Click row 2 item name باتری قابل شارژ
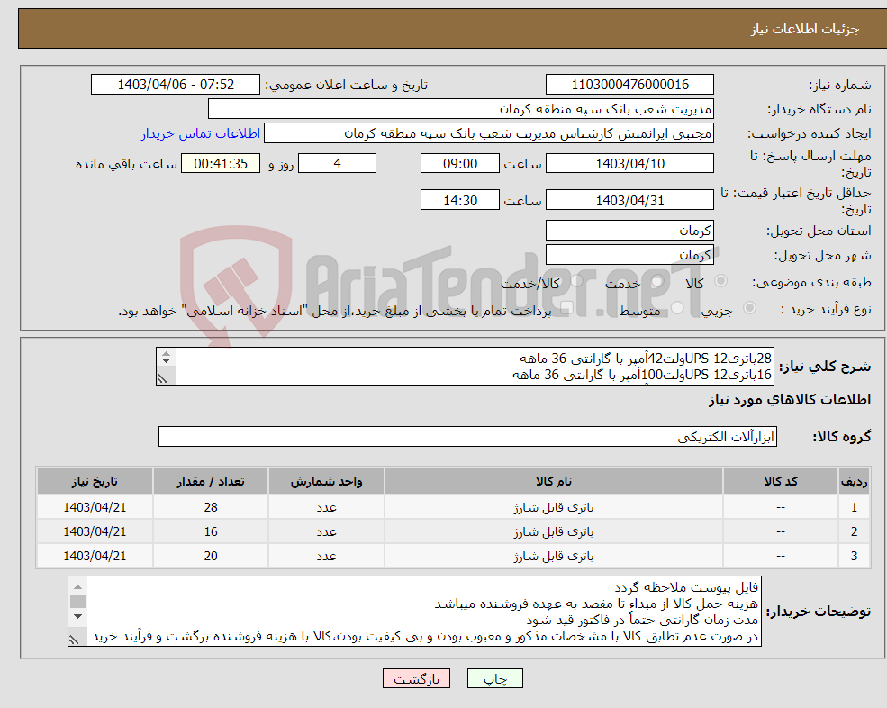 pos(553,532)
